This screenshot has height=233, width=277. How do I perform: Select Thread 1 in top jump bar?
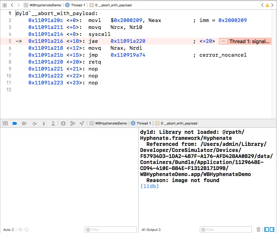75,5
